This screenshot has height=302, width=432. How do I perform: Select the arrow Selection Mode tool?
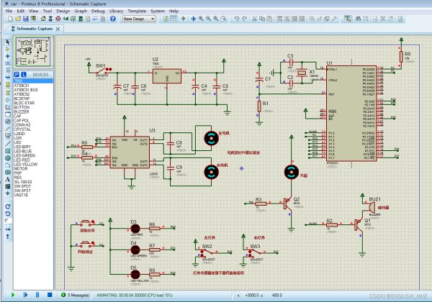pos(8,42)
